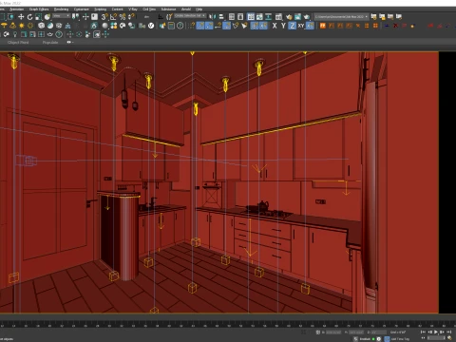This screenshot has width=456, height=342.
Task: Click the timeline track bar ruler
Action: (x=228, y=325)
